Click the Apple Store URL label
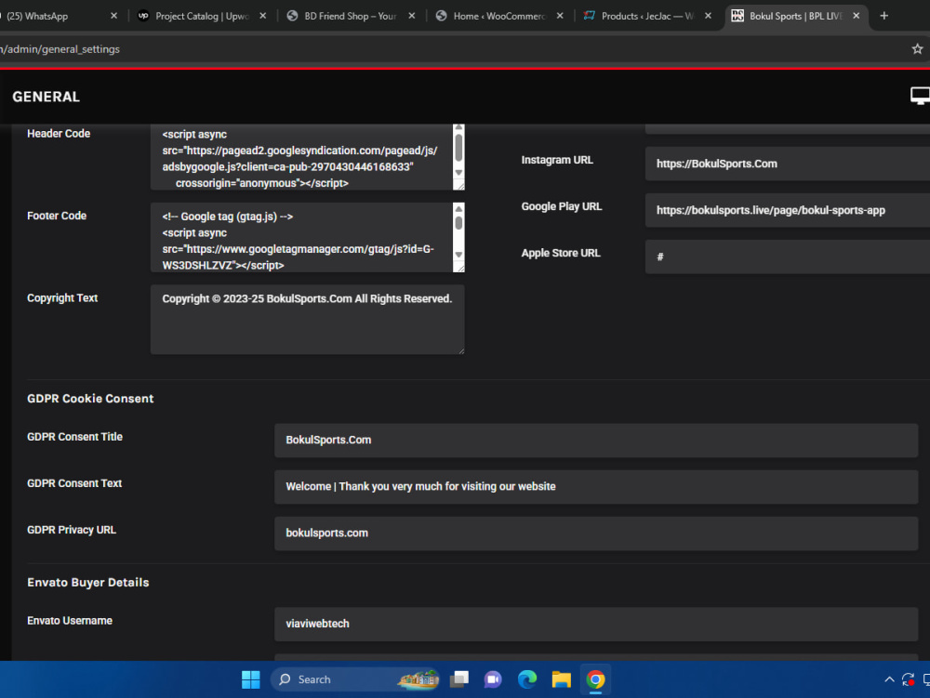This screenshot has width=930, height=698. (x=561, y=253)
